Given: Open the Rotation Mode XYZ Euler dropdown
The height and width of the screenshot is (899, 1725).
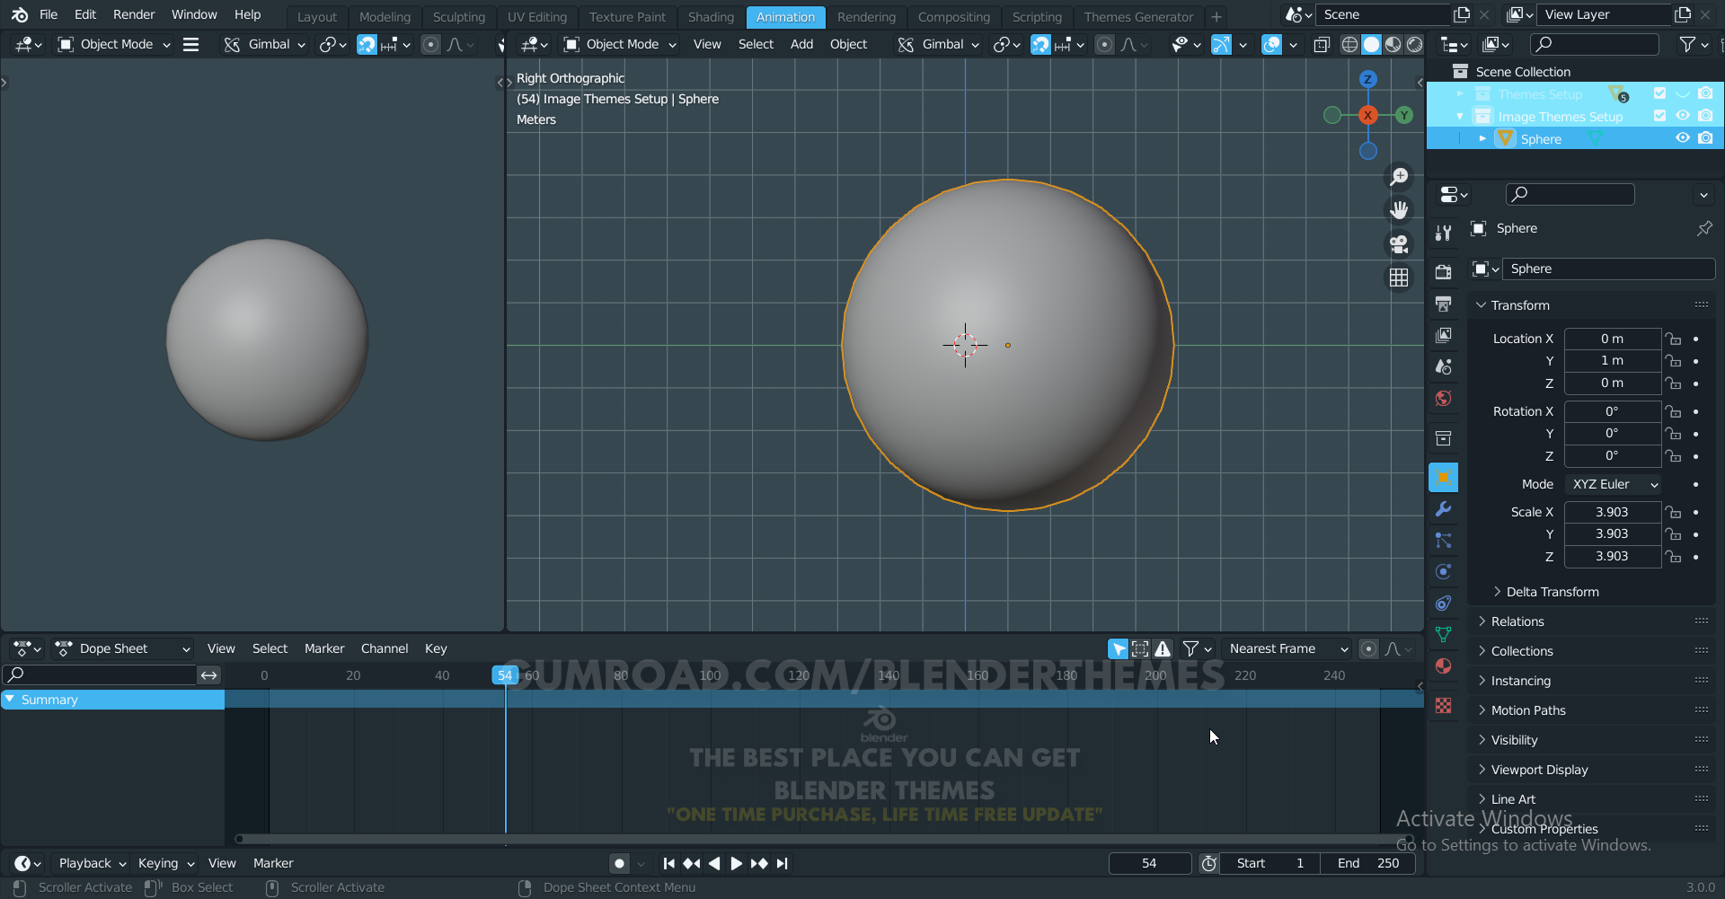Looking at the screenshot, I should click(1613, 484).
